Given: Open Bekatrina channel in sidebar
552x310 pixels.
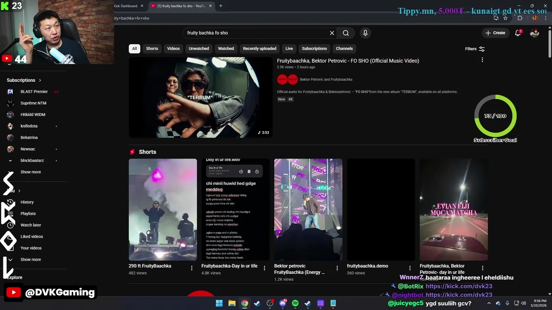Looking at the screenshot, I should tap(29, 137).
